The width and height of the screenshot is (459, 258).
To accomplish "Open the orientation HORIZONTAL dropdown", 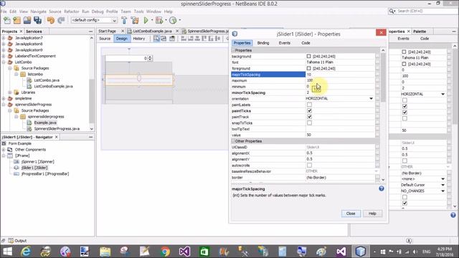I will point(371,99).
